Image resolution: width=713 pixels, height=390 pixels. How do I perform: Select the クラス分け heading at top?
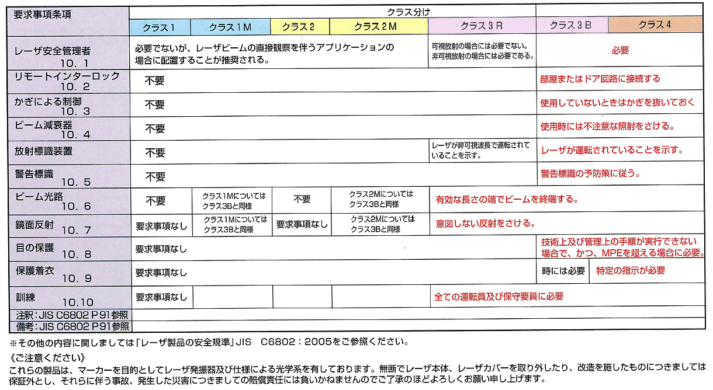tap(407, 11)
